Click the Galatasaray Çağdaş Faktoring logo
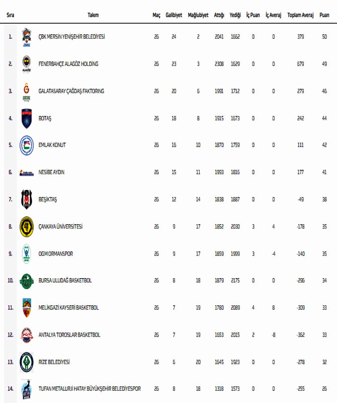This screenshot has width=337, height=403. 26,91
